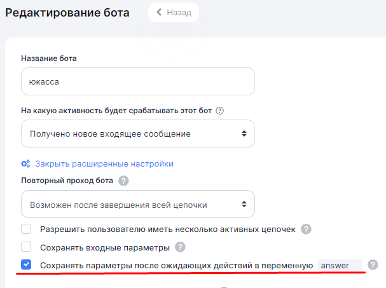This screenshot has height=288, width=386.
Task: Tick the Сохранять входные параметры checkbox
Action: (x=27, y=247)
